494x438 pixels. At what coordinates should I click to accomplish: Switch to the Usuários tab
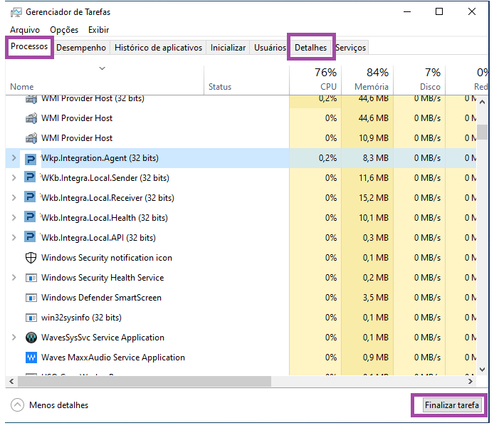tap(270, 48)
